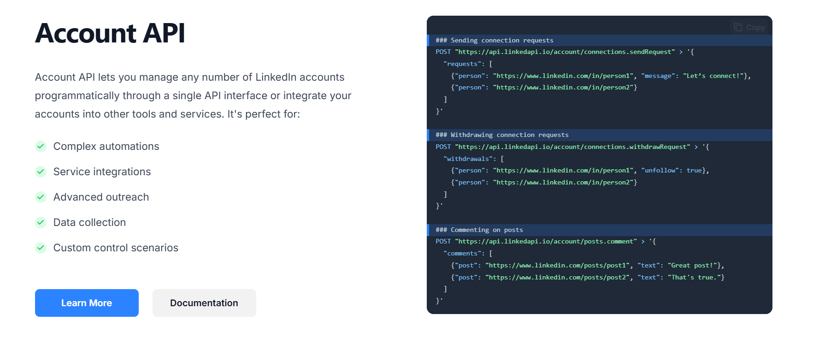This screenshot has height=350, width=819.
Task: Click the green checkmark beside Data collection
Action: click(41, 222)
